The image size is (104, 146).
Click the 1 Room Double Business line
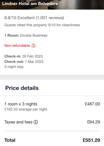(26, 36)
